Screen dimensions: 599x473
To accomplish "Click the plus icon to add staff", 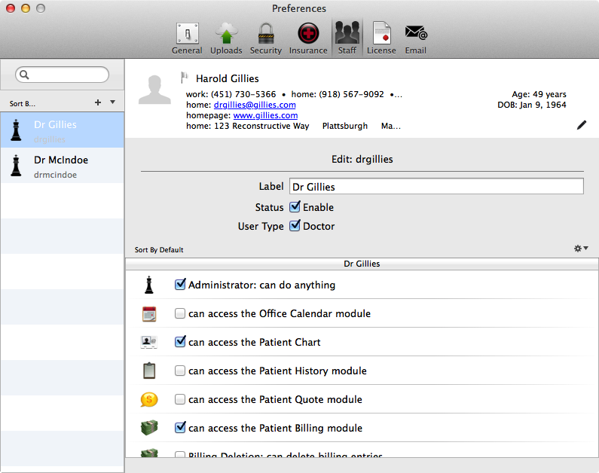I will point(98,102).
